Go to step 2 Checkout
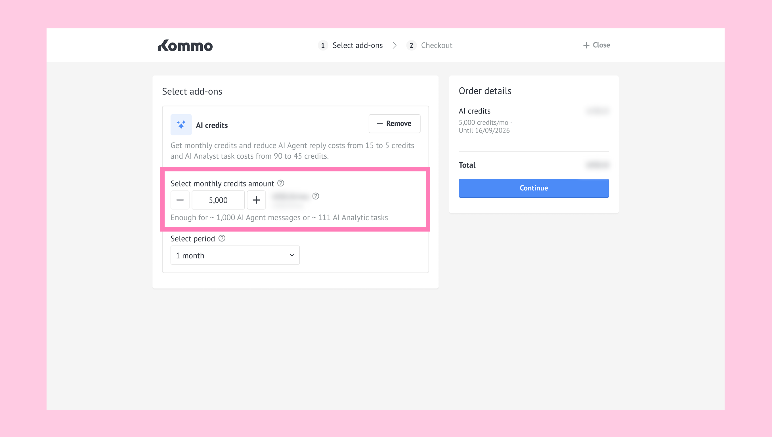Image resolution: width=772 pixels, height=437 pixels. click(429, 45)
